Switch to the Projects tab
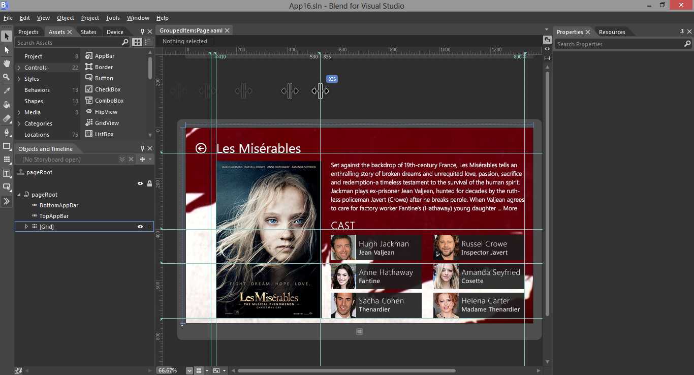This screenshot has height=375, width=694. tap(28, 32)
